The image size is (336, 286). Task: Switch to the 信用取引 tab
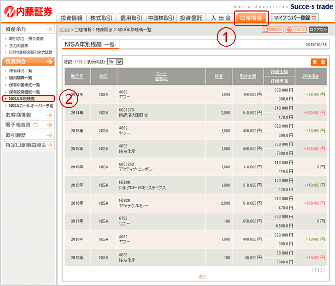pos(131,18)
